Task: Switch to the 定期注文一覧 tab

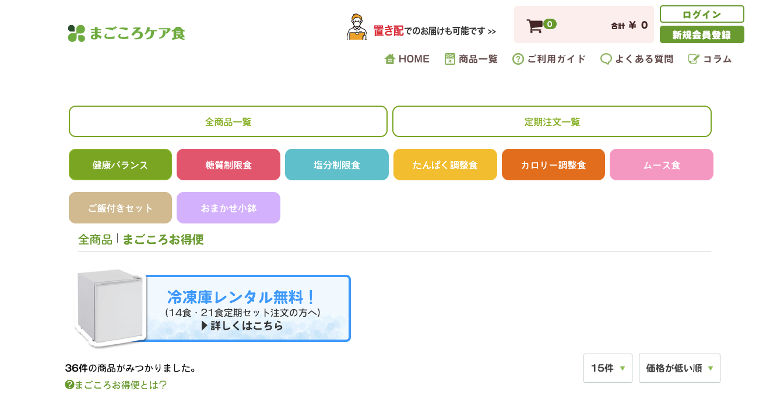Action: [x=552, y=121]
